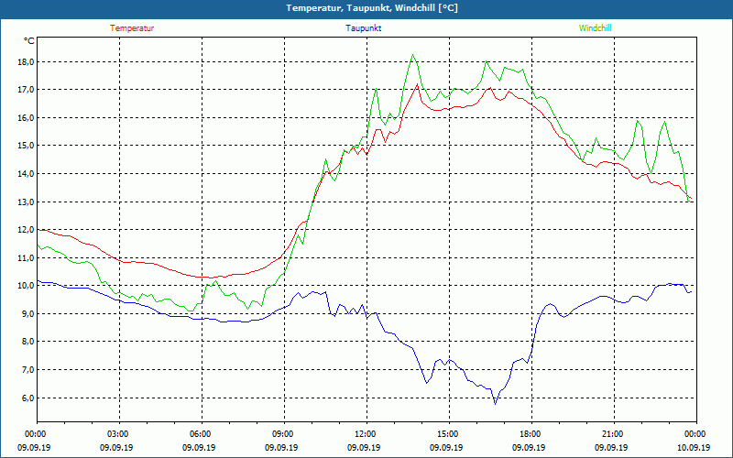Click the blue Taupunkt curve's lowest point
This screenshot has height=458, width=733.
point(496,403)
